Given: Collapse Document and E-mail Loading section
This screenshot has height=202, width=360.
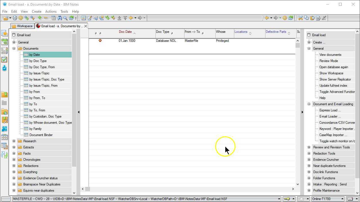Looking at the screenshot, I should click(309, 104).
